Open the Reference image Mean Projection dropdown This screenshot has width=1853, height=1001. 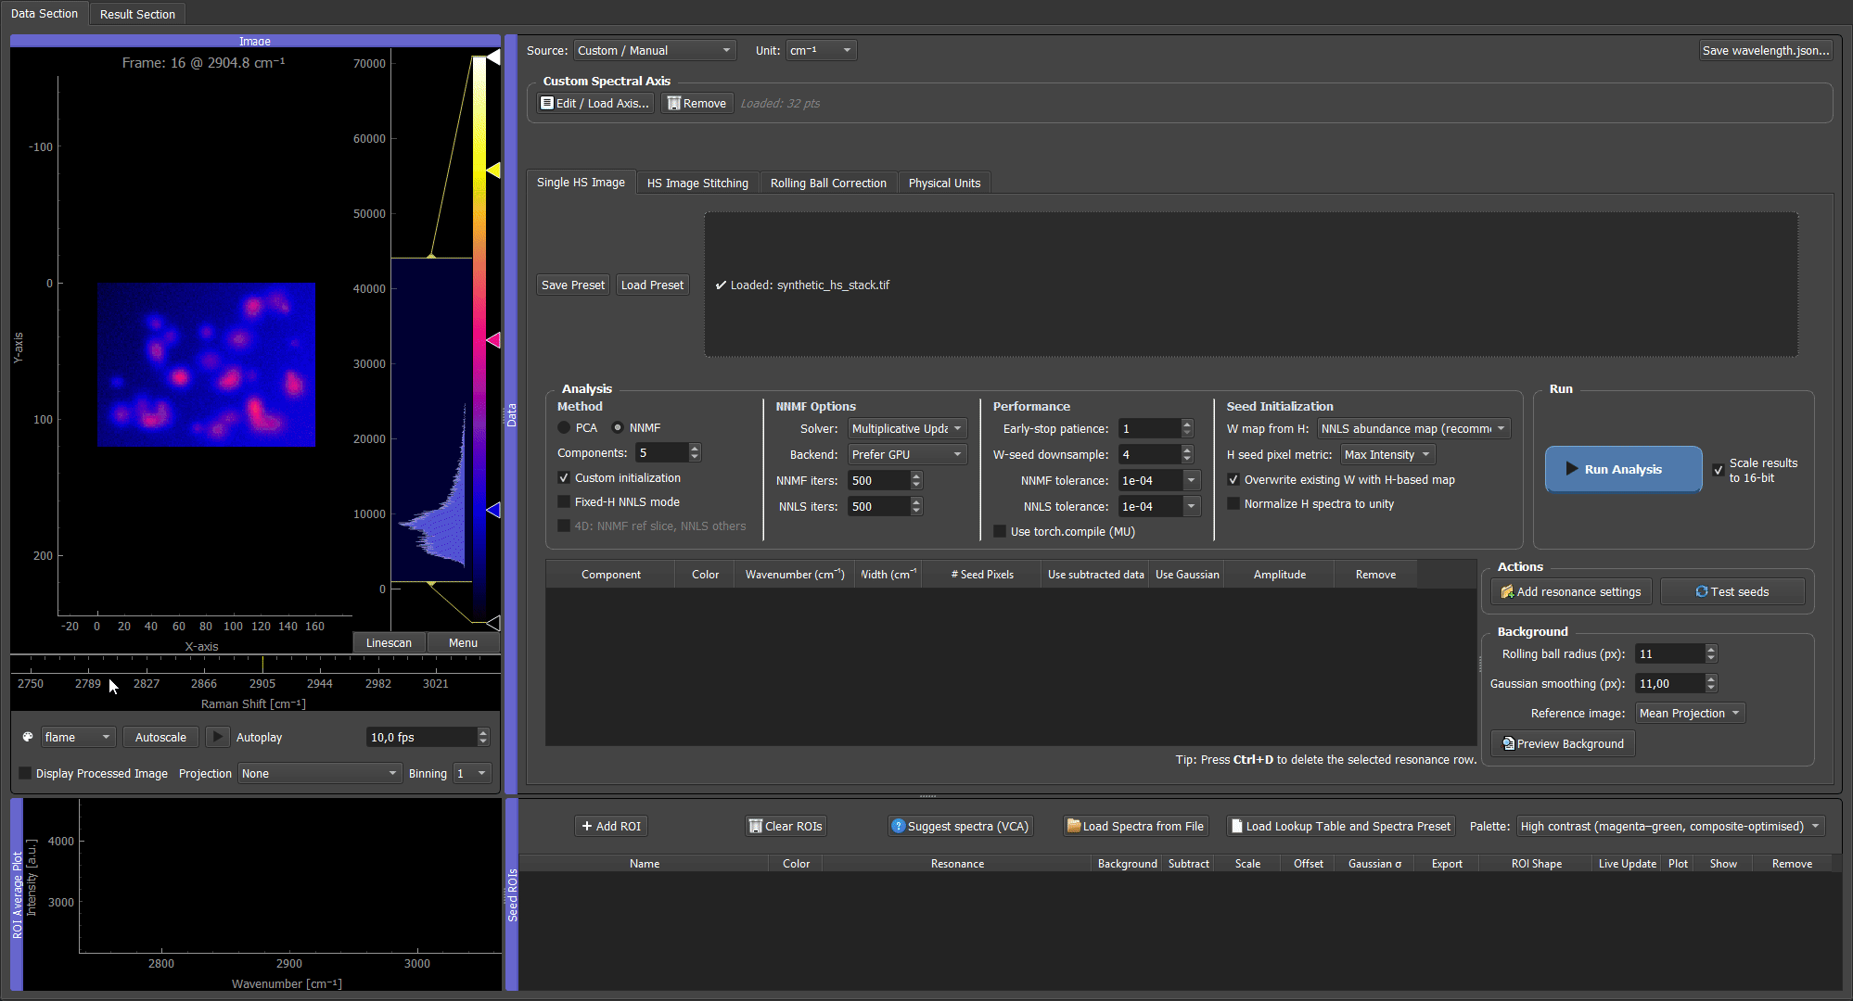click(x=1690, y=713)
